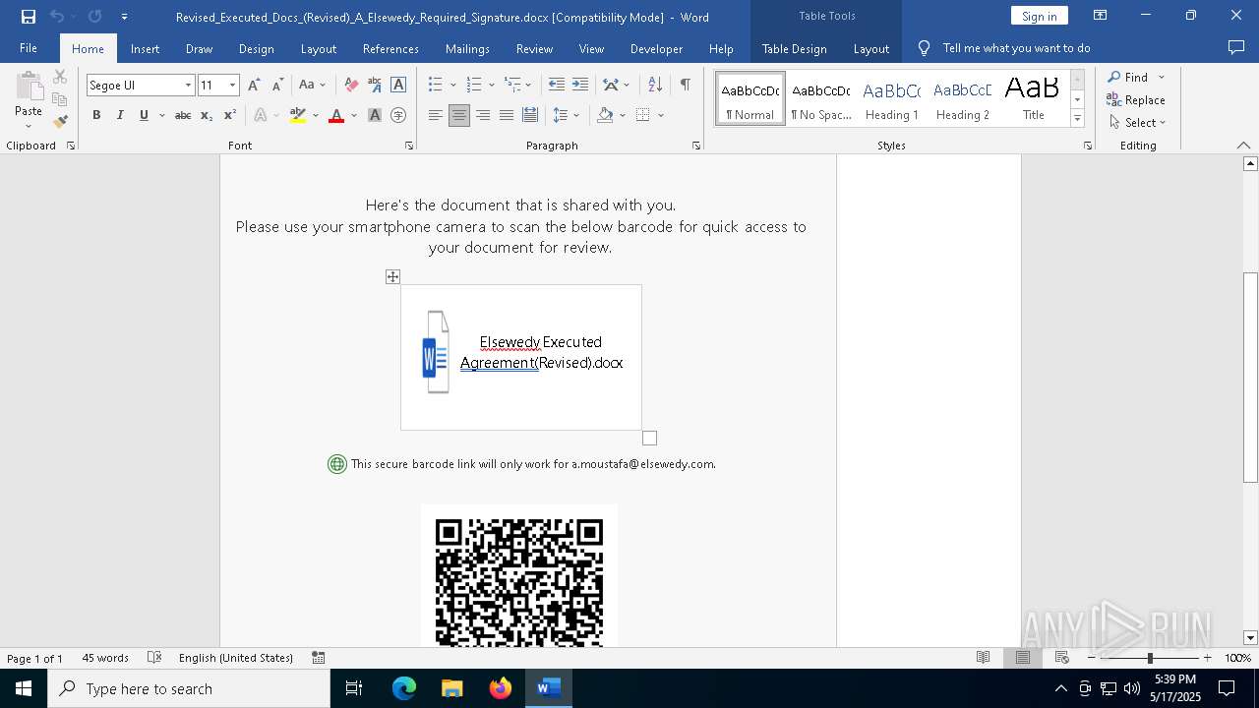The width and height of the screenshot is (1259, 708).
Task: Click the vertical scrollbar thumb
Action: 1250,377
